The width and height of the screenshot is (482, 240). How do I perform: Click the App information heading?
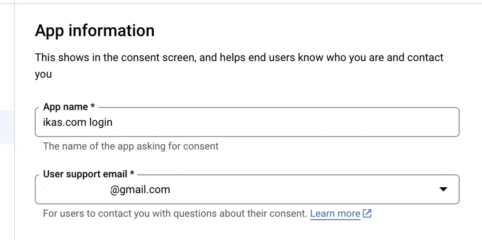tap(95, 30)
